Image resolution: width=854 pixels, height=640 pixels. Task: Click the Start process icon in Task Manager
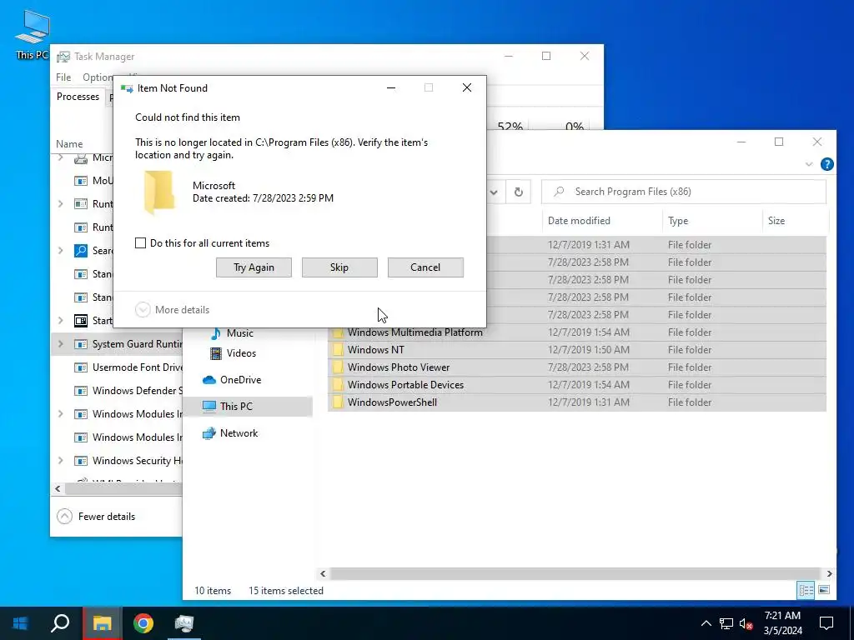point(81,321)
